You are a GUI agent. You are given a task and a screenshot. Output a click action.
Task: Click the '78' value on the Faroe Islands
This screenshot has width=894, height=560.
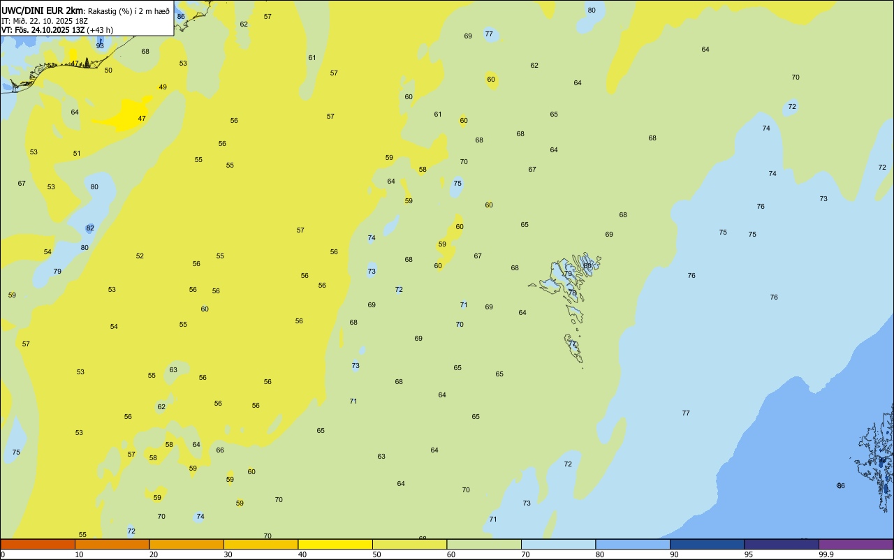572,293
